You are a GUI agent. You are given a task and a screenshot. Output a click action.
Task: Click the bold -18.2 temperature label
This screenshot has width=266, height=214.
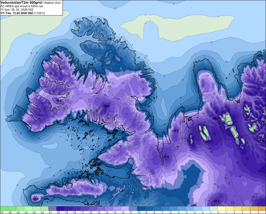216,201
